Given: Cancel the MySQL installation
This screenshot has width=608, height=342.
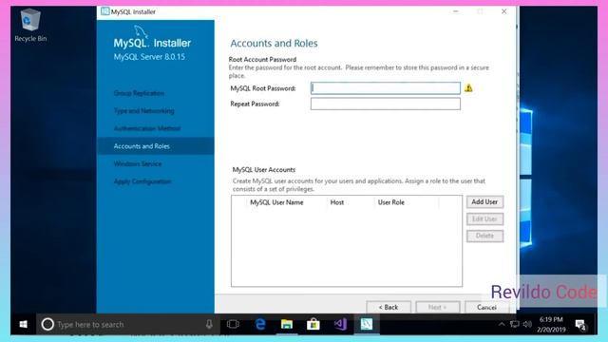Looking at the screenshot, I should pyautogui.click(x=487, y=307).
